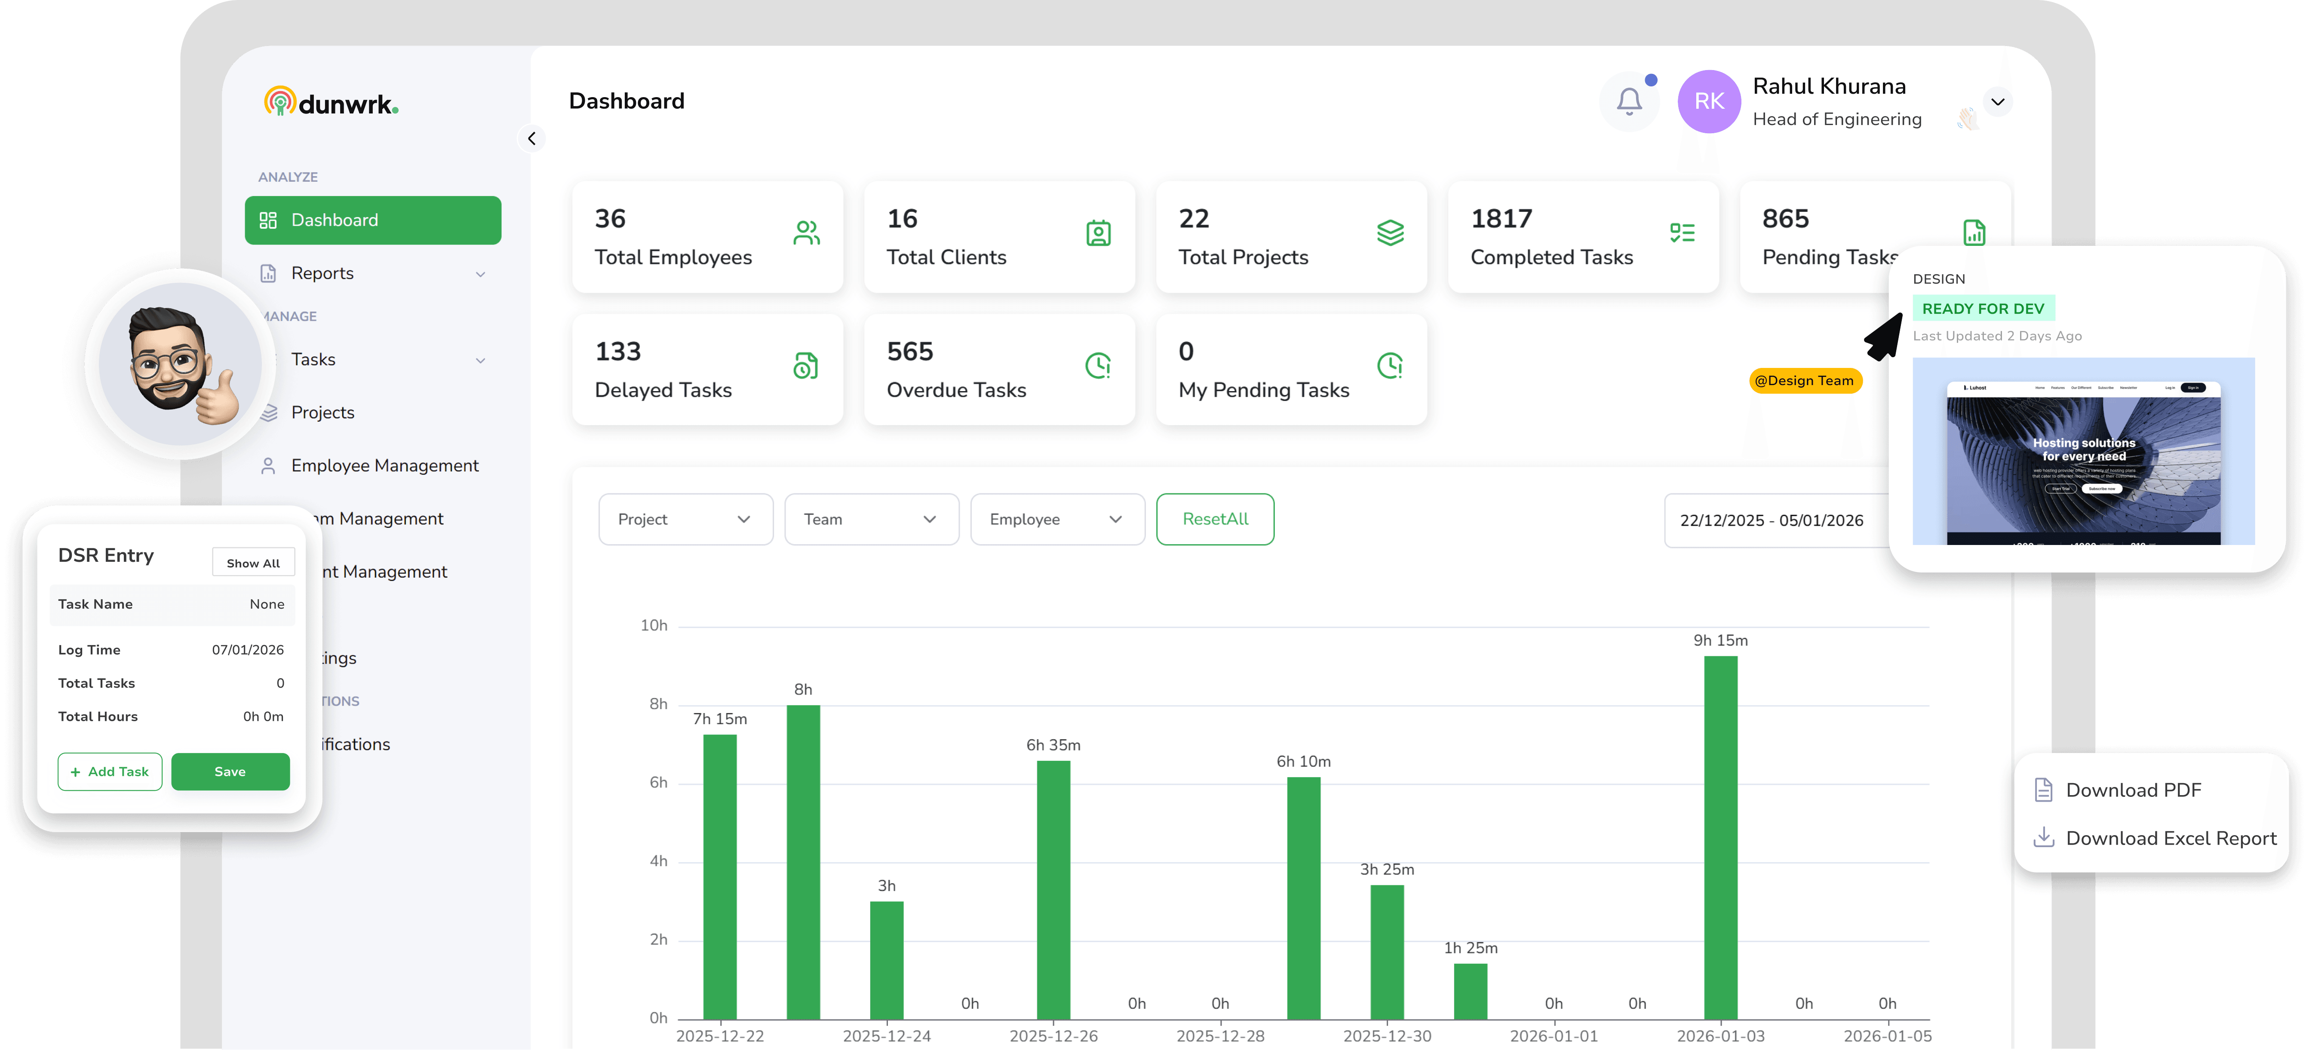Collapse the sidebar using the back arrow
Viewport: 2309px width, 1050px height.
pos(531,138)
